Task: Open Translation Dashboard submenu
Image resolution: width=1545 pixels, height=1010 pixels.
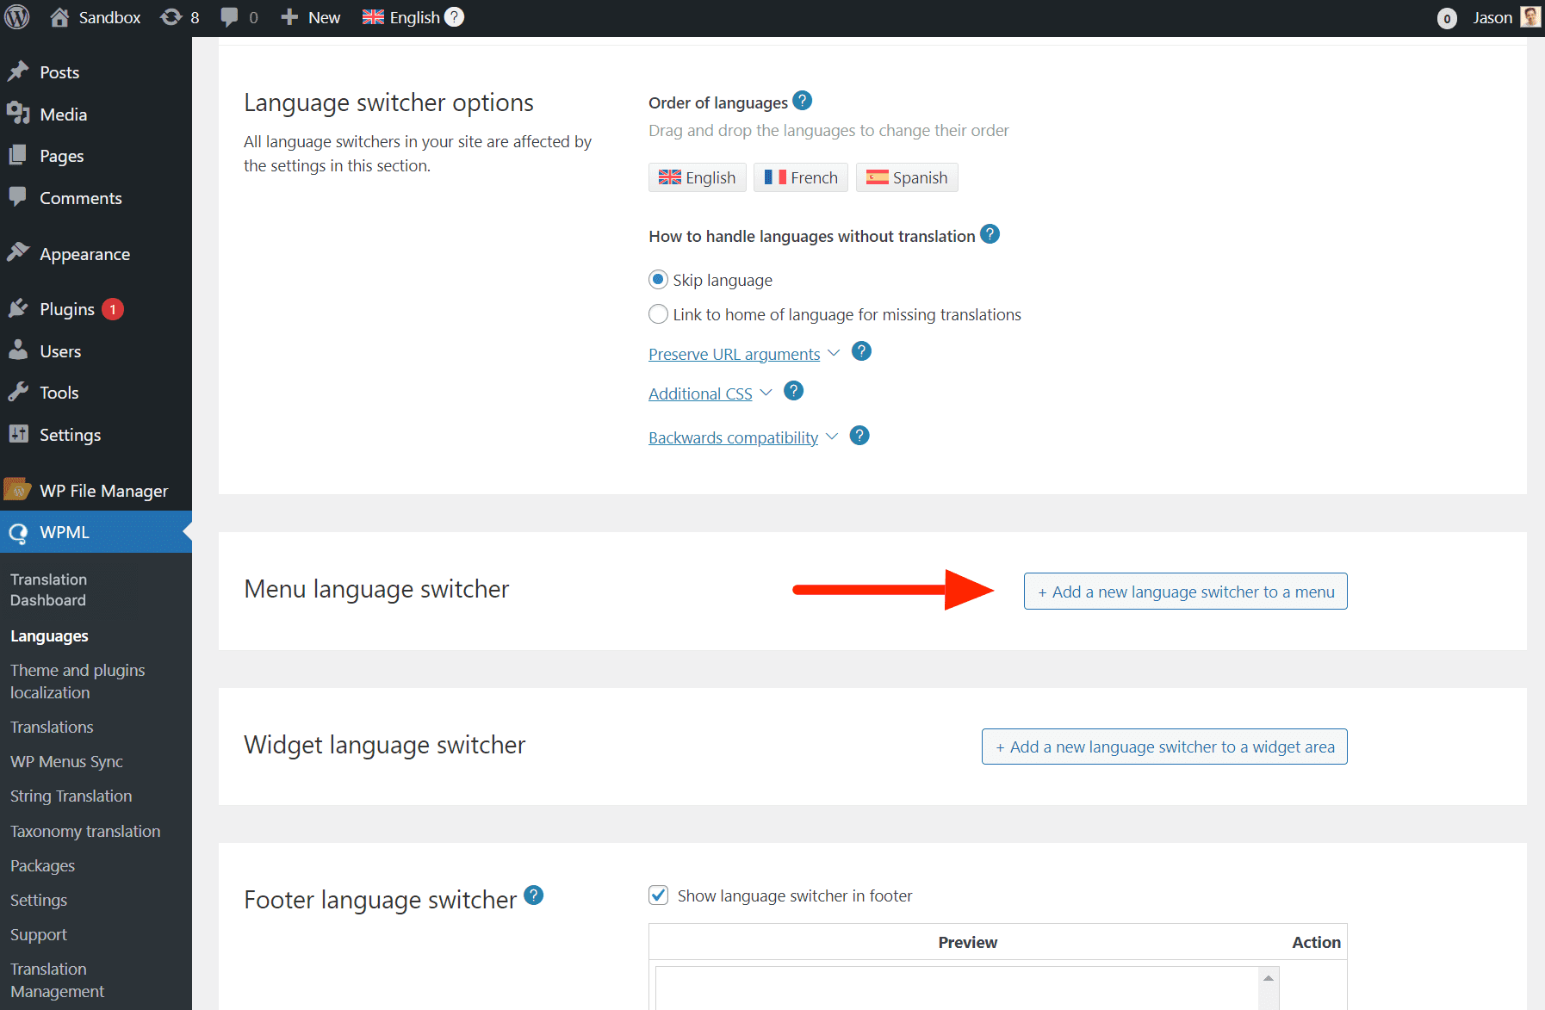Action: [48, 590]
